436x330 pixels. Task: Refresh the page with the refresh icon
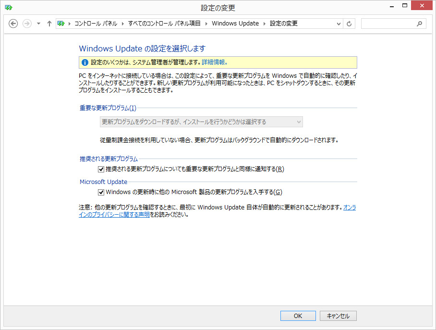[349, 24]
